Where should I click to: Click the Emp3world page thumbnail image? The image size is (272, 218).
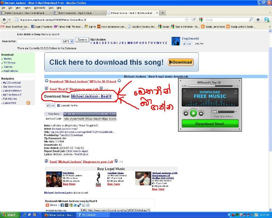[176, 41]
